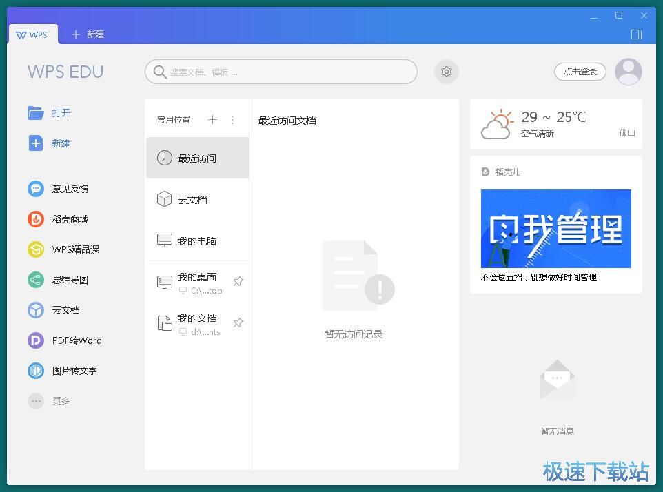Select 云文档 in locations list

(x=198, y=199)
